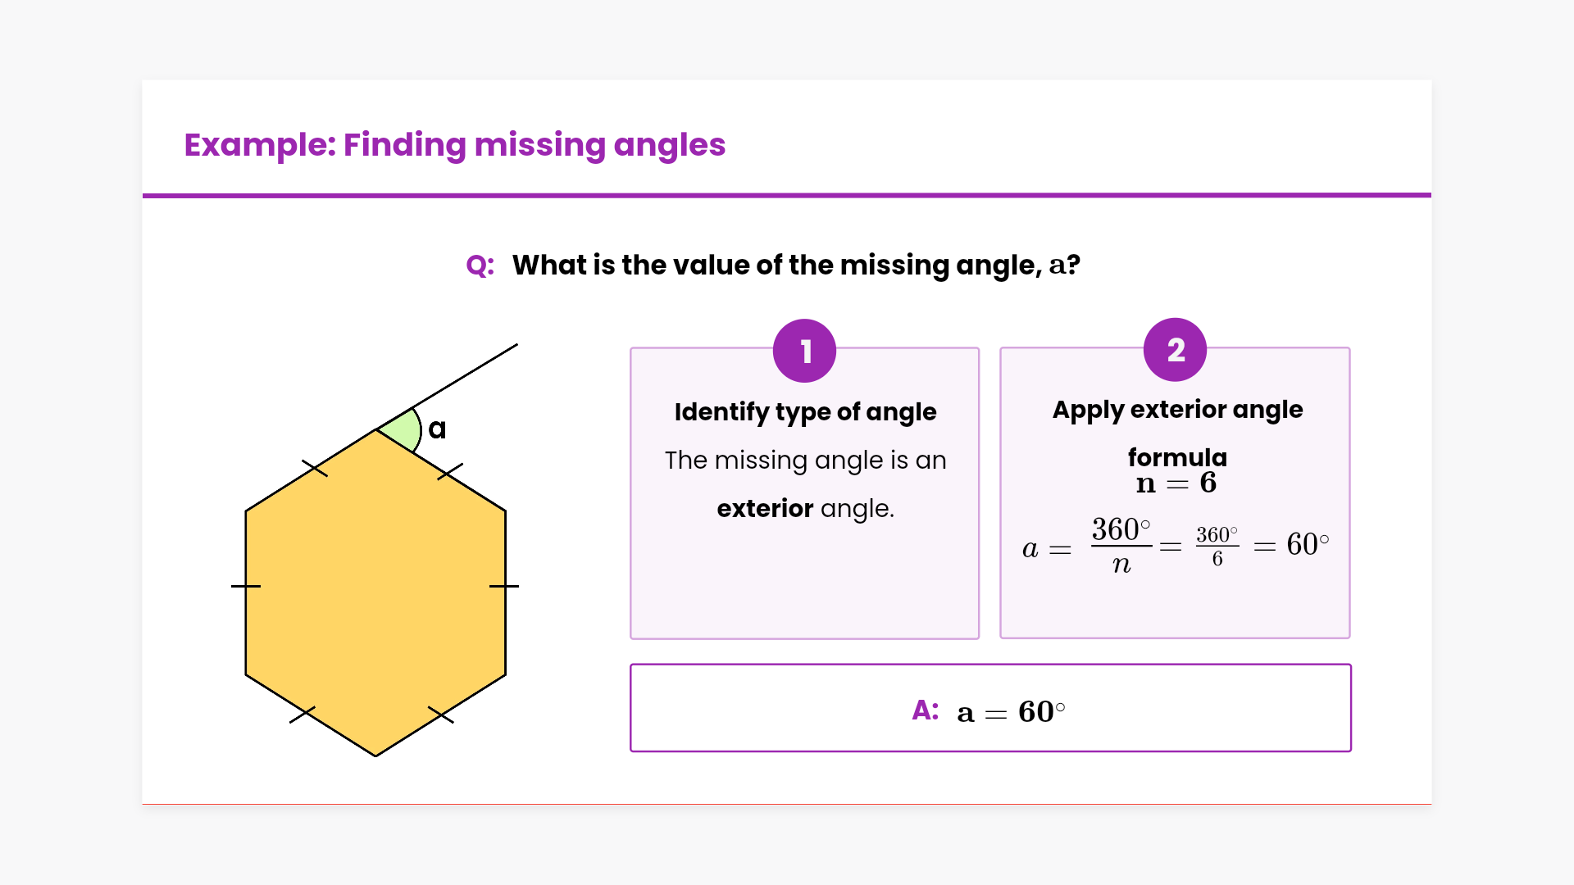Viewport: 1574px width, 885px height.
Task: Click the purple divider line under title
Action: point(787,195)
